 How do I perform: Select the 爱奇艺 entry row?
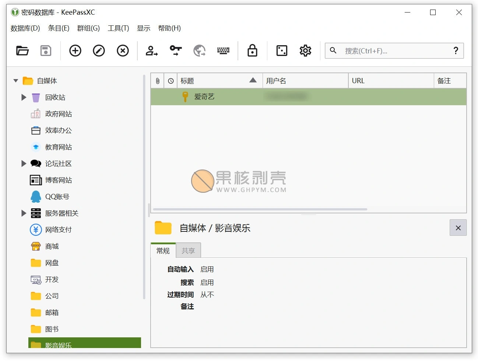pyautogui.click(x=309, y=97)
